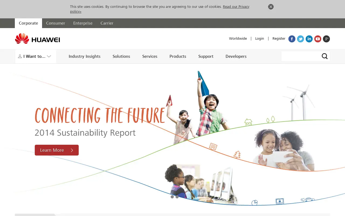Click the '2014 Sustainability Report' text
The width and height of the screenshot is (345, 216).
[85, 133]
